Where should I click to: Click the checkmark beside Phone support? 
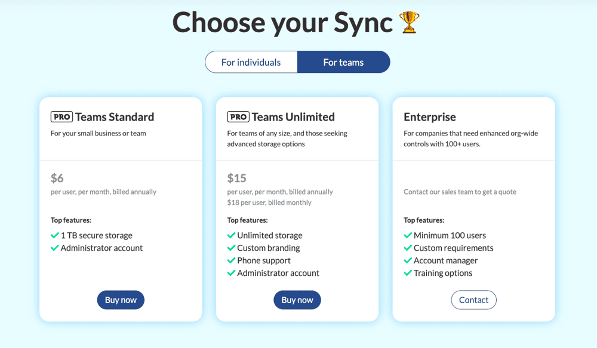coord(230,260)
